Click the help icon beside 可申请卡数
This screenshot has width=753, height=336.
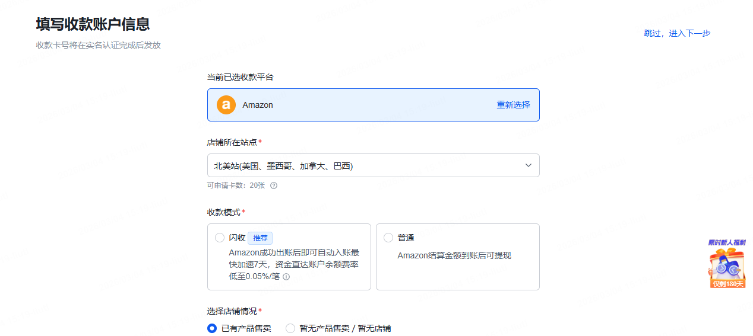tap(274, 185)
